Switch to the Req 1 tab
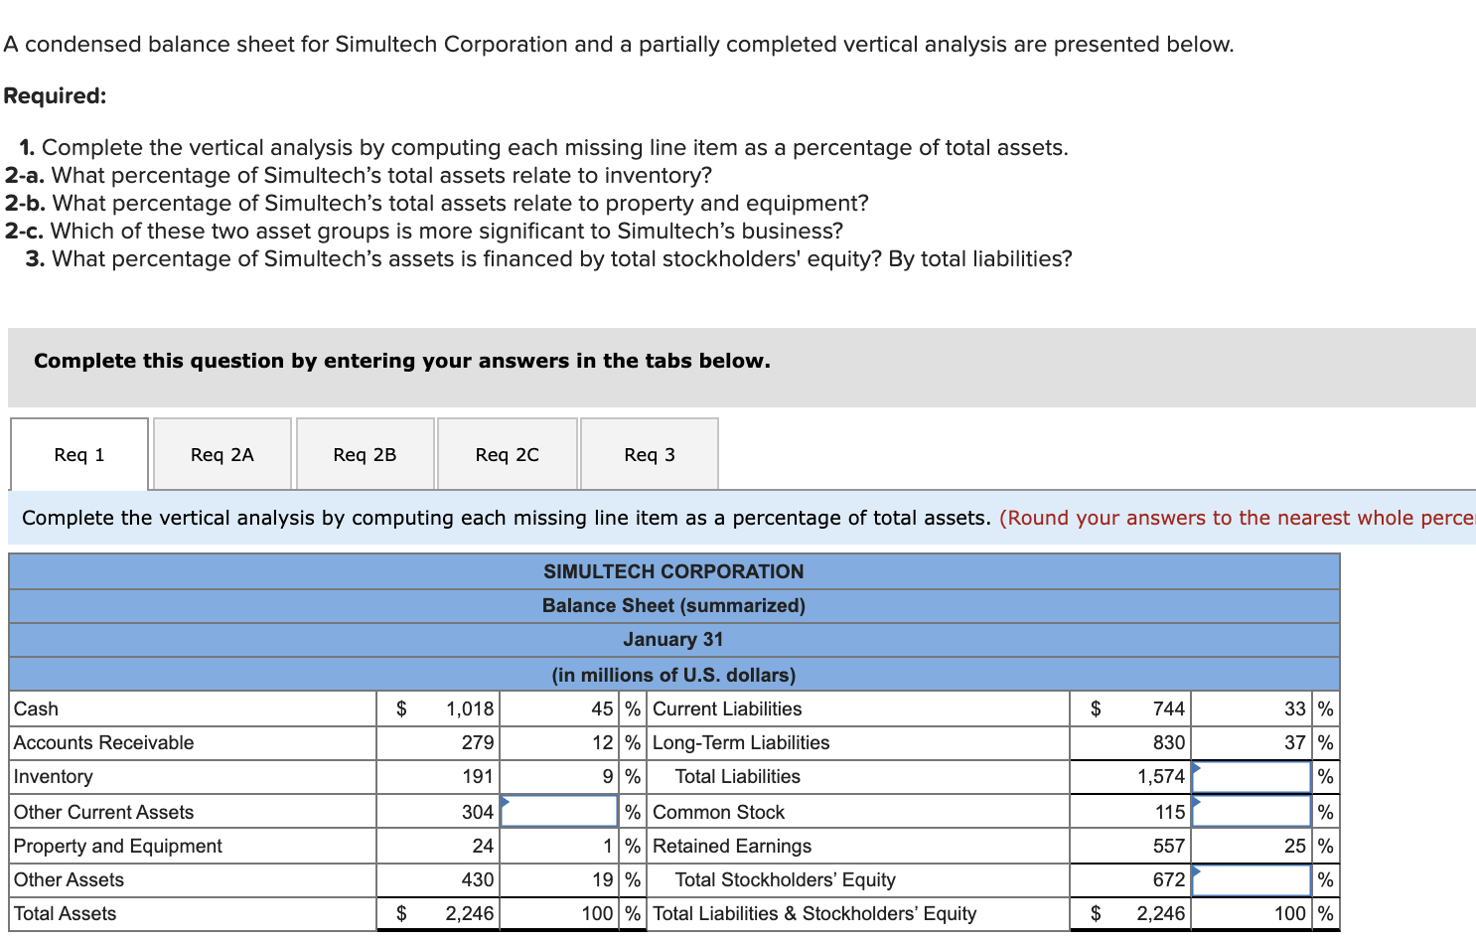The image size is (1476, 944). point(78,454)
